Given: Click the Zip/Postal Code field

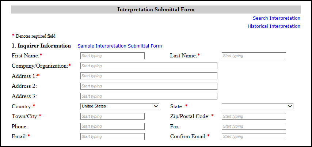Looking at the screenshot, I should [x=254, y=116].
